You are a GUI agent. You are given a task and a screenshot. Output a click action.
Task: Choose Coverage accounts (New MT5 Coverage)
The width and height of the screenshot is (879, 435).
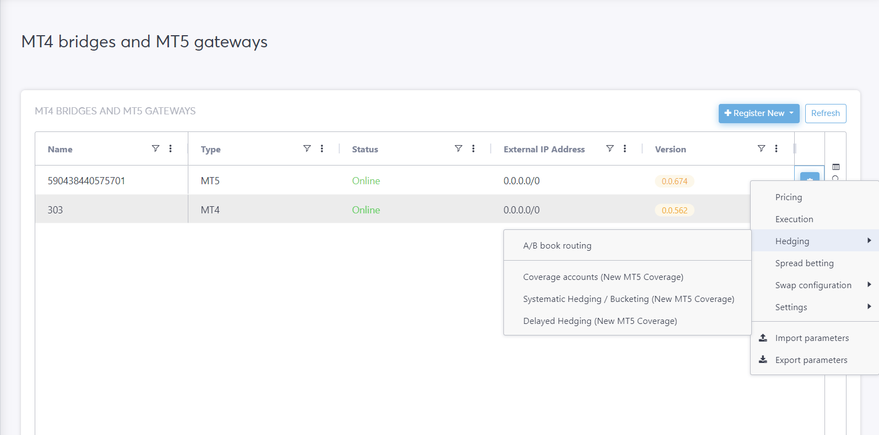tap(603, 277)
